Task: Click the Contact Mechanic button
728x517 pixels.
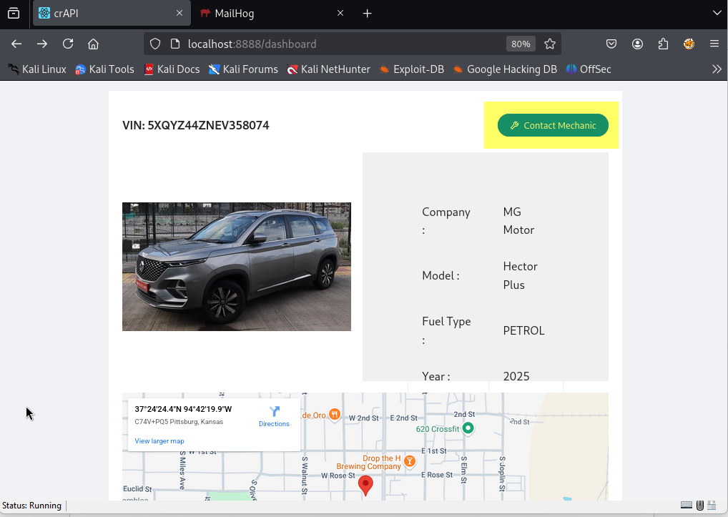Action: click(x=553, y=125)
